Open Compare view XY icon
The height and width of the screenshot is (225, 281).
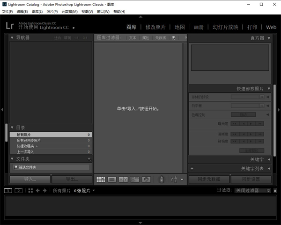click(123, 179)
